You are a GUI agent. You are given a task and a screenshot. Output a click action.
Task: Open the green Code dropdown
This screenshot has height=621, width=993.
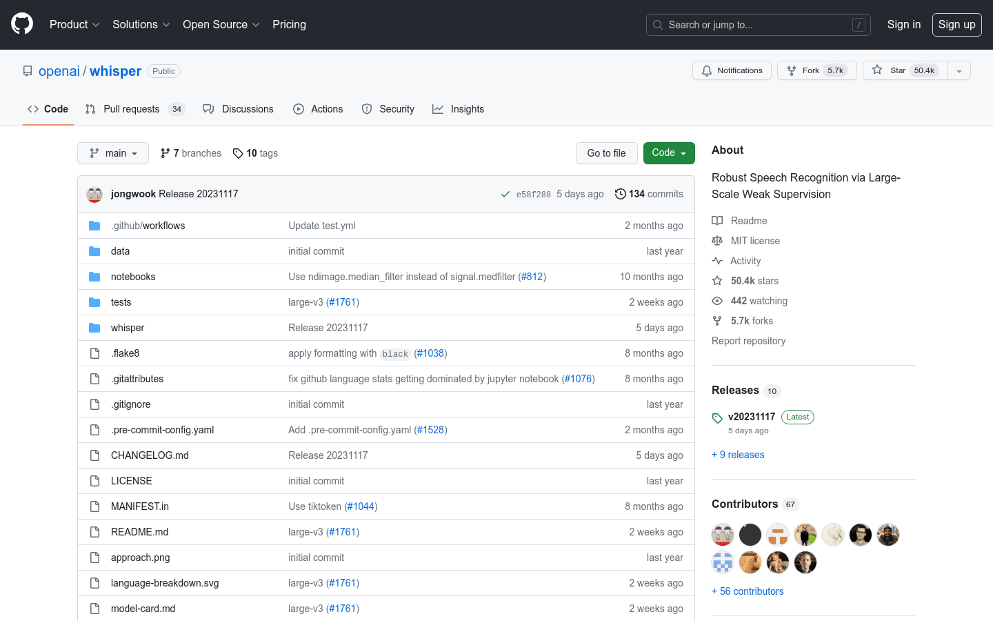coord(668,153)
